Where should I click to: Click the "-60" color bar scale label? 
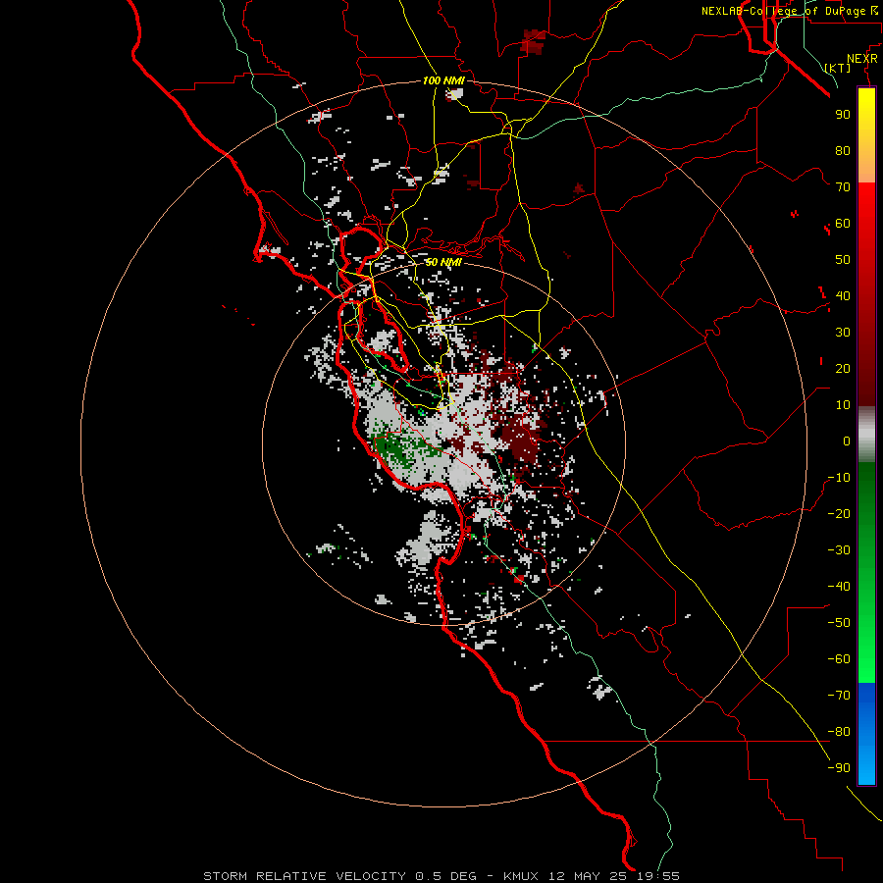tap(839, 659)
